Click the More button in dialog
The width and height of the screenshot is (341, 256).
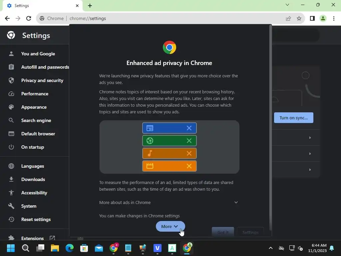coord(170,226)
